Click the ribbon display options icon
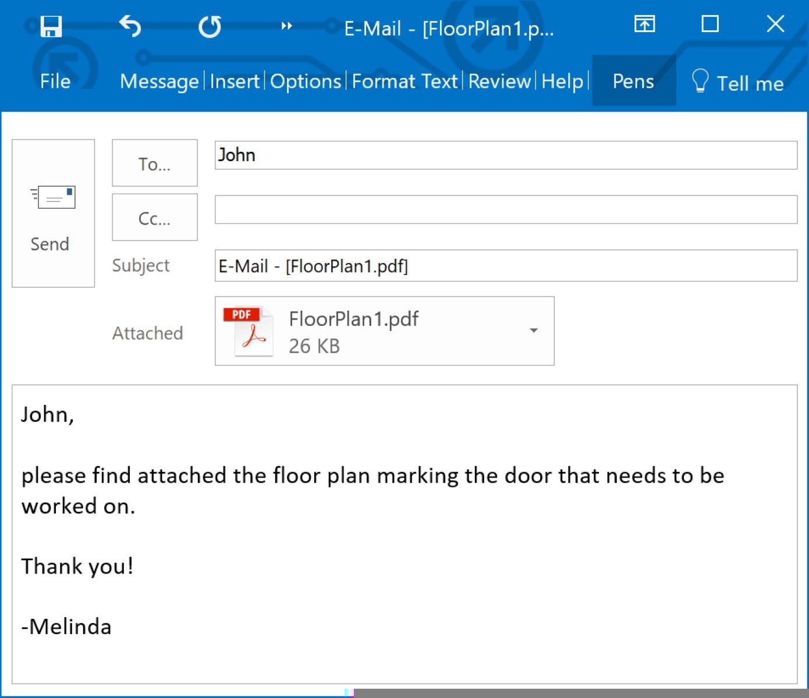 pos(644,24)
